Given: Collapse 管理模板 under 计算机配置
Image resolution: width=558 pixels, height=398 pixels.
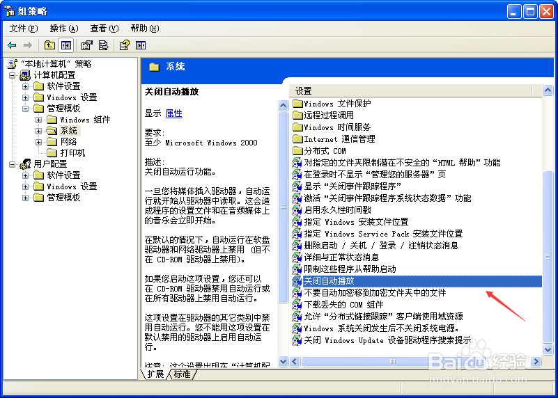Looking at the screenshot, I should coord(25,109).
